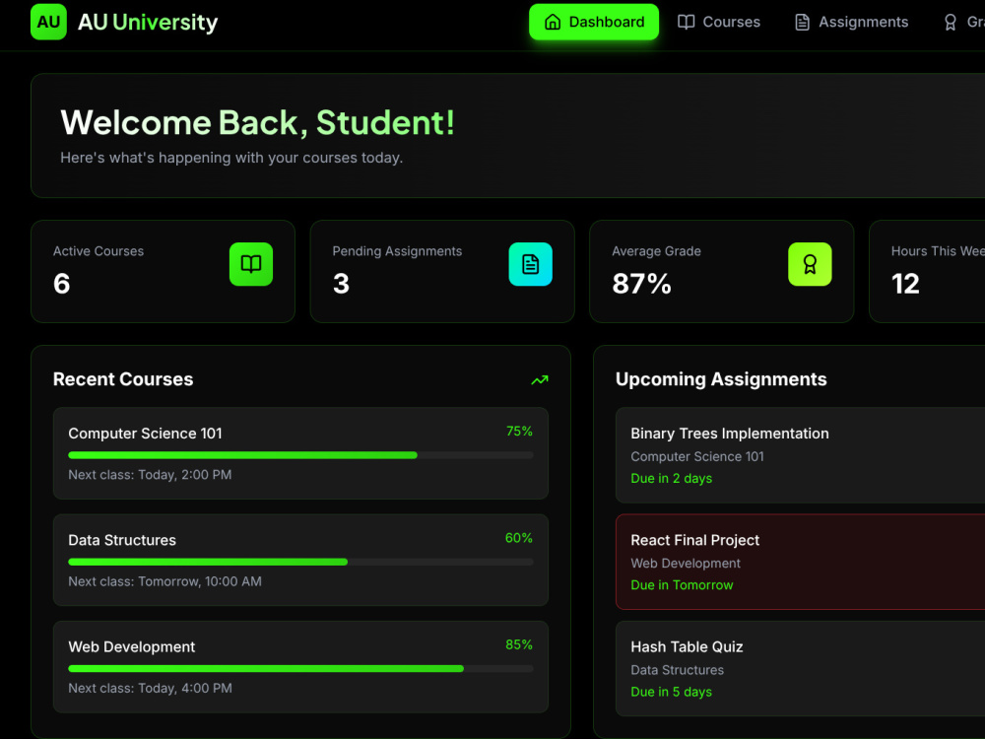This screenshot has width=985, height=739.
Task: Click the 87% average grade value
Action: [x=641, y=284]
